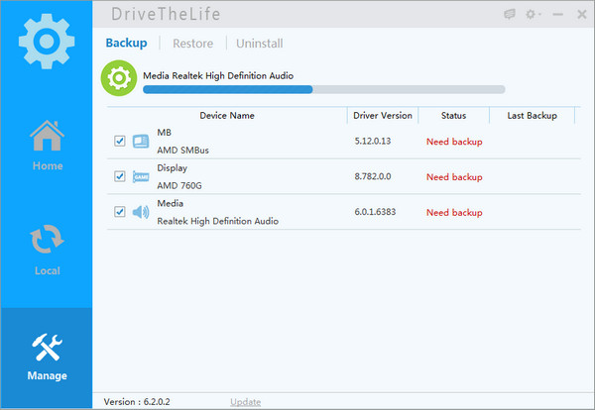Click the speaker icon for Realtek Audio
Screen dimensions: 595x410
tap(141, 212)
